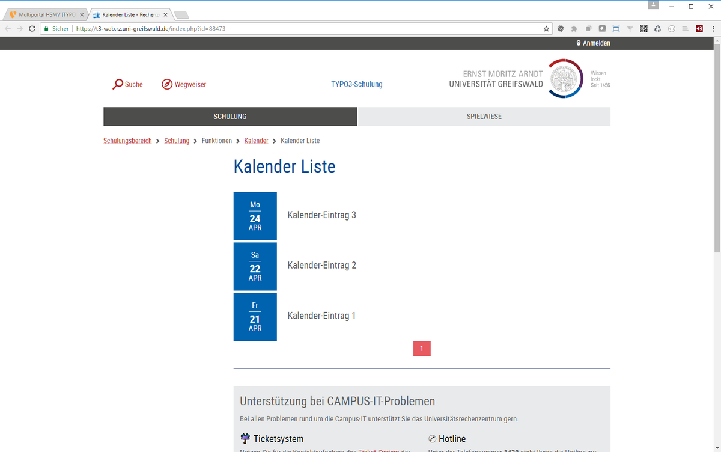The width and height of the screenshot is (721, 452).
Task: Click the university seal logo
Action: [565, 78]
